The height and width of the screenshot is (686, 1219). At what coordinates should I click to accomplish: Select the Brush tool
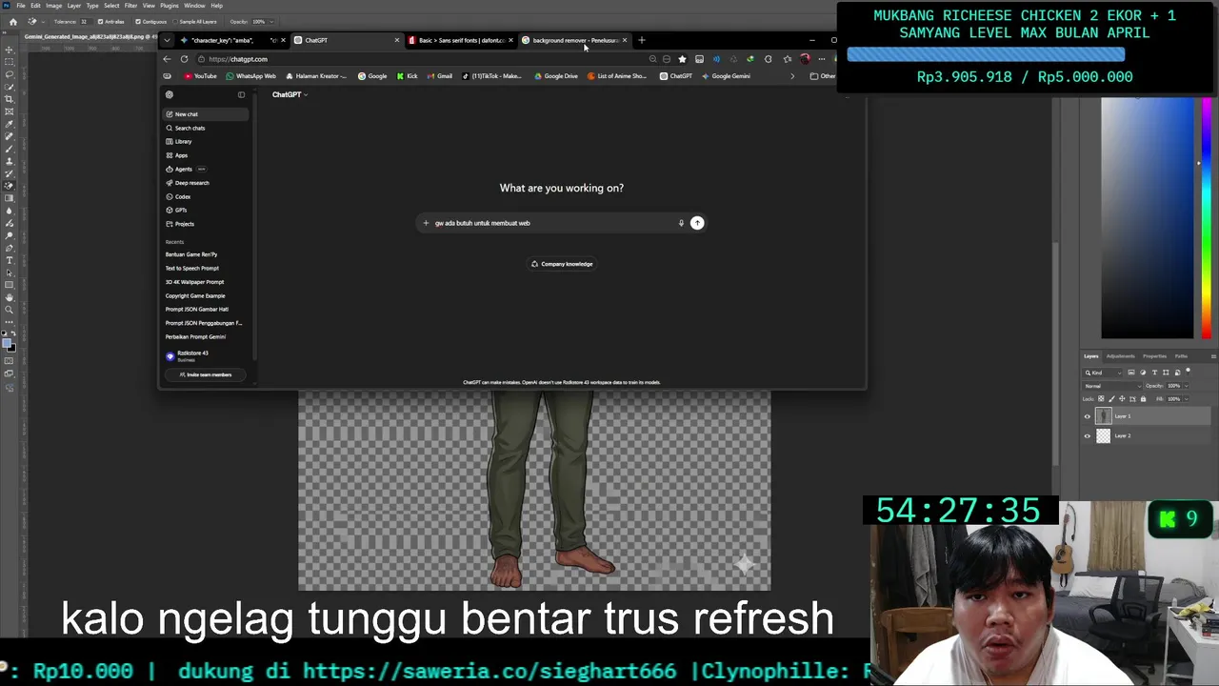pyautogui.click(x=10, y=149)
